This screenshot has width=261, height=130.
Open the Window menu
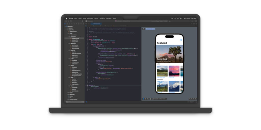coord(109,19)
